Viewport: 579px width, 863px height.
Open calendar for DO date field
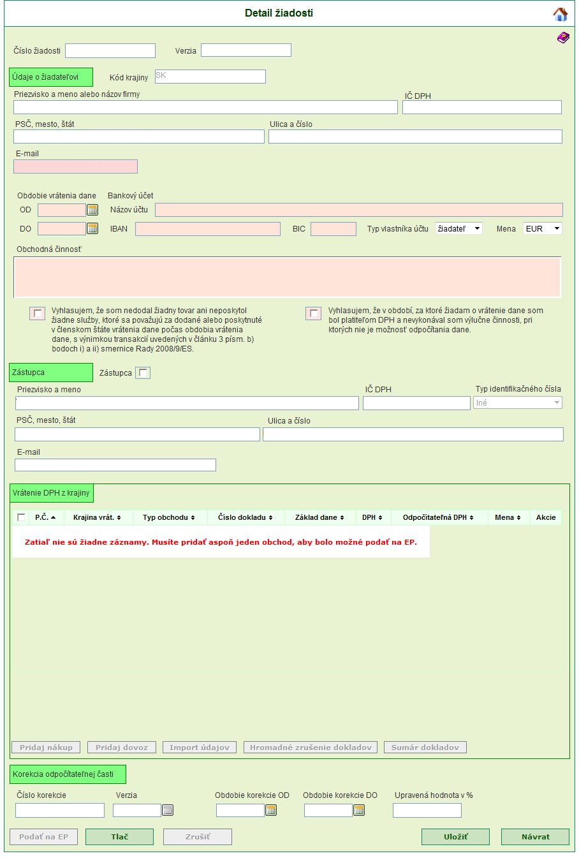(x=92, y=228)
